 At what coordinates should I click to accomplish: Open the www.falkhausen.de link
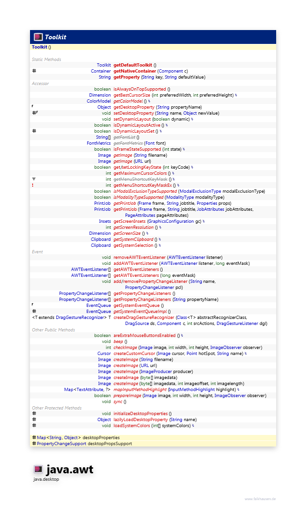point(260,499)
